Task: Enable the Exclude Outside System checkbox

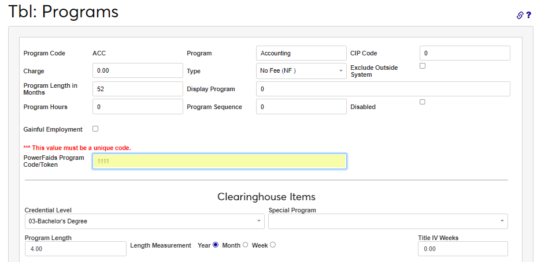Action: 423,66
